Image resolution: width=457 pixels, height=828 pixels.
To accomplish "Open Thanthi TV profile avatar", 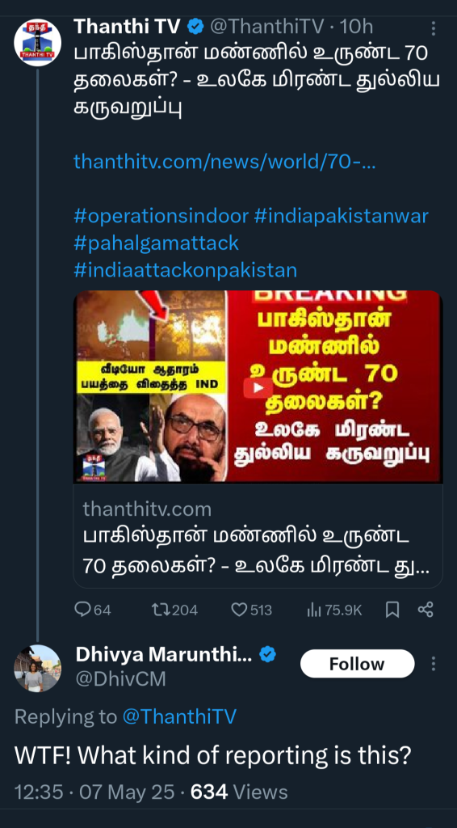I will pyautogui.click(x=37, y=42).
